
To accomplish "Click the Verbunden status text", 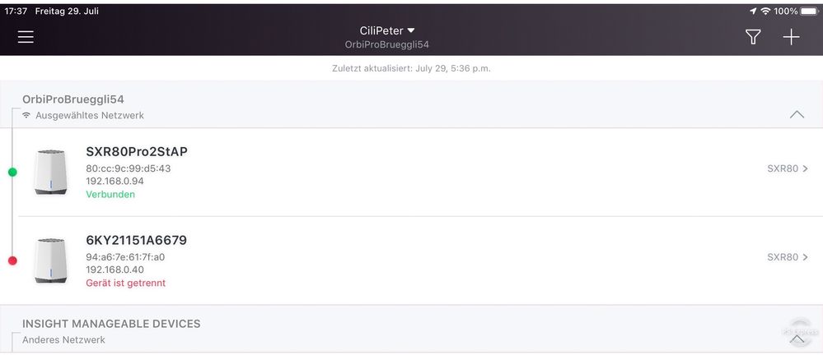I will [x=110, y=194].
